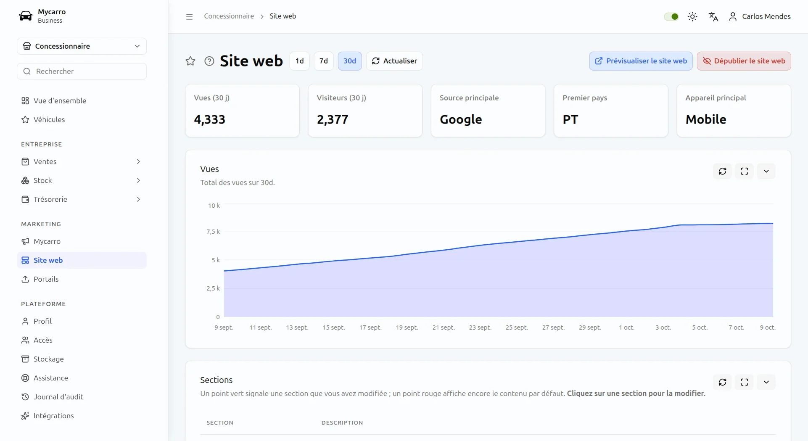Expand the Trésorerie submenu
Viewport: 808px width, 441px height.
tap(138, 199)
